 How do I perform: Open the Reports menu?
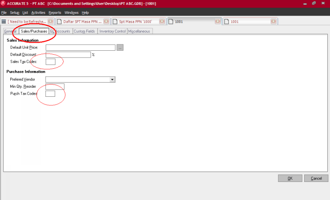[x=55, y=12]
